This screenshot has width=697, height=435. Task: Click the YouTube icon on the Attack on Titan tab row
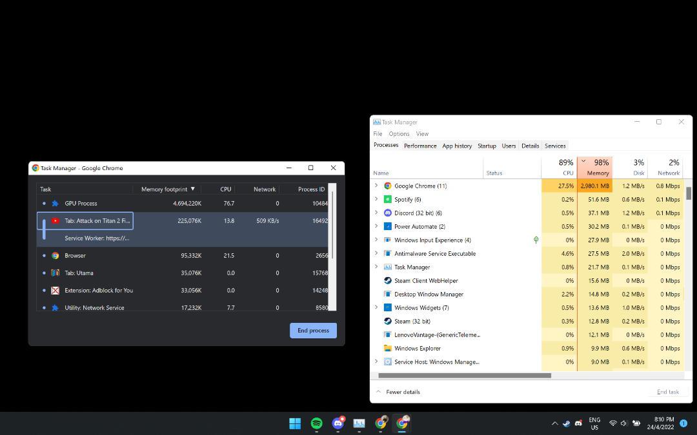point(56,220)
